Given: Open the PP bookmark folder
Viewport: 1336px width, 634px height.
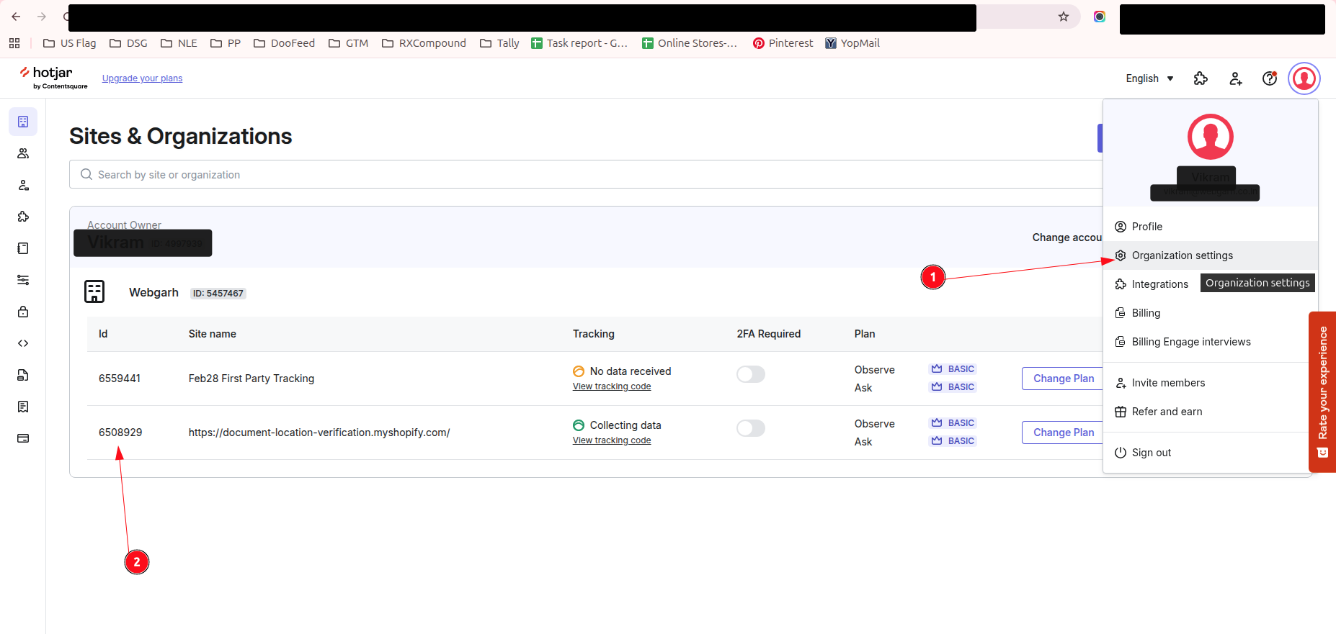Looking at the screenshot, I should 226,43.
